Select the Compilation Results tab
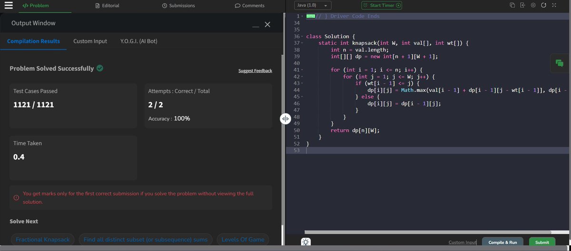The image size is (571, 251). [x=33, y=41]
